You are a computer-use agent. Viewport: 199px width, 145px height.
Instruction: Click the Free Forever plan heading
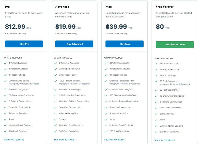(165, 7)
